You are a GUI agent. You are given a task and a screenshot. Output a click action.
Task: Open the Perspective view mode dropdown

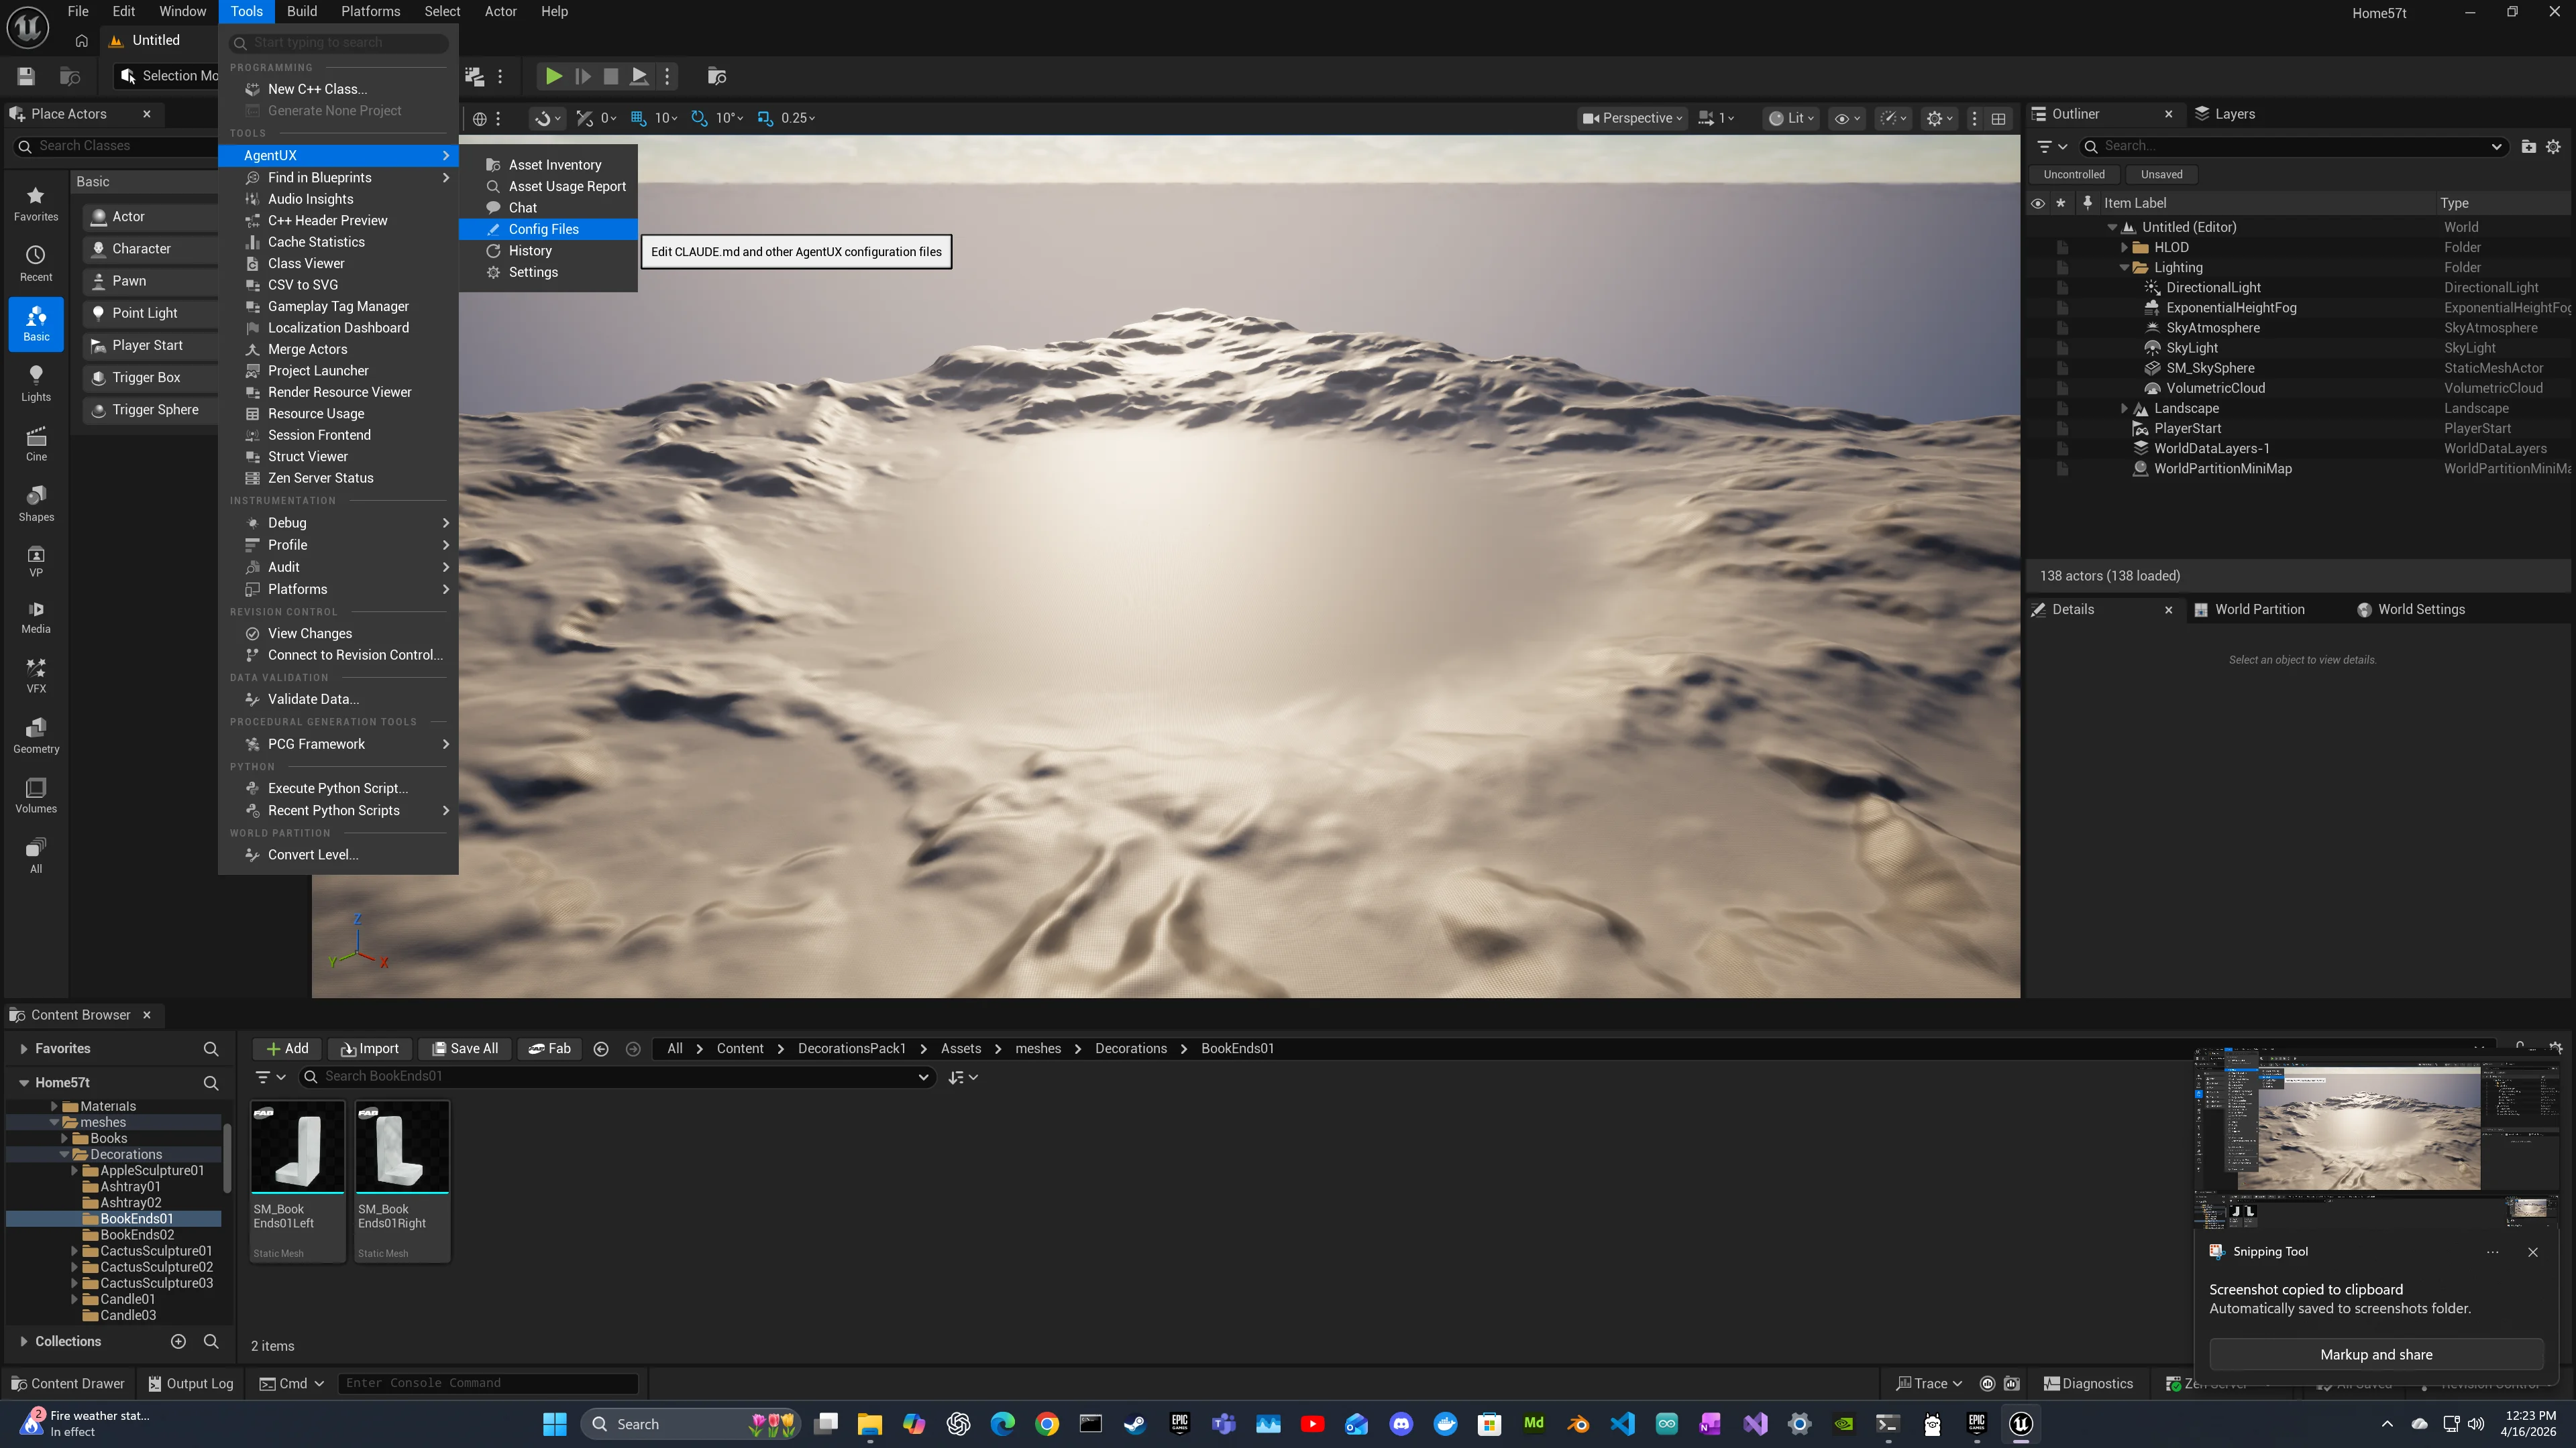[1632, 118]
